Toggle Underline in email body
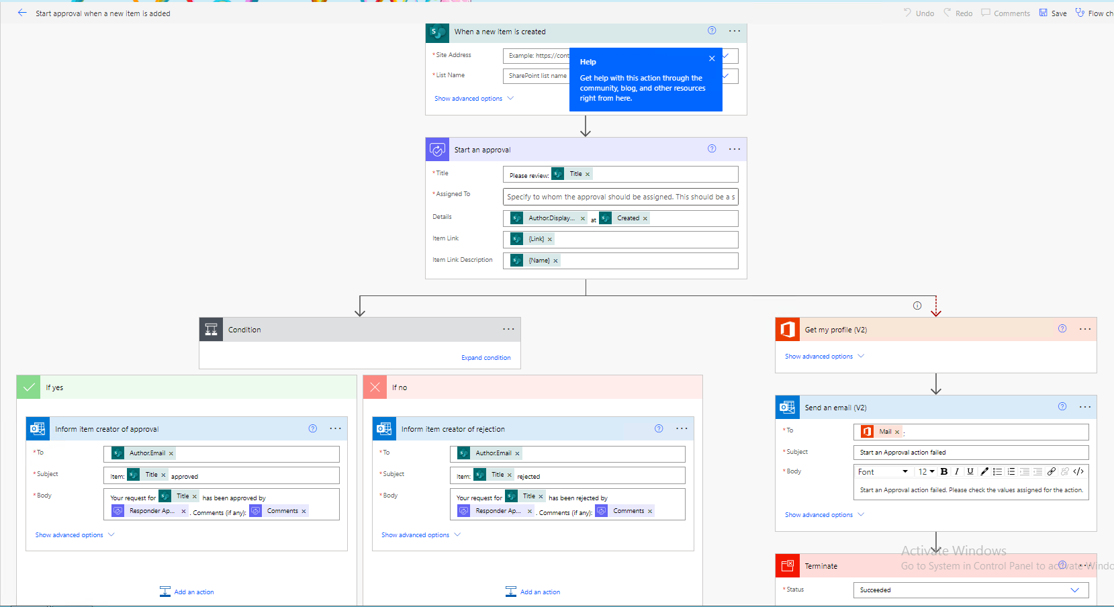The height and width of the screenshot is (607, 1114). click(x=970, y=472)
